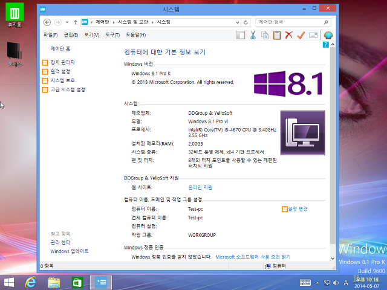Expand the arrow after 제어판 breadcrumb
The width and height of the screenshot is (387, 290).
(x=114, y=22)
